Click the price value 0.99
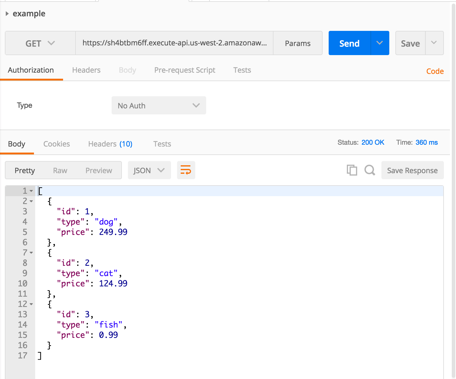Viewport: 456px width, 379px height. pyautogui.click(x=108, y=335)
